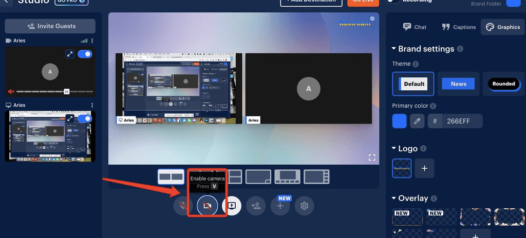Enable camera with the crossed-out camera button
The image size is (526, 238).
[207, 206]
